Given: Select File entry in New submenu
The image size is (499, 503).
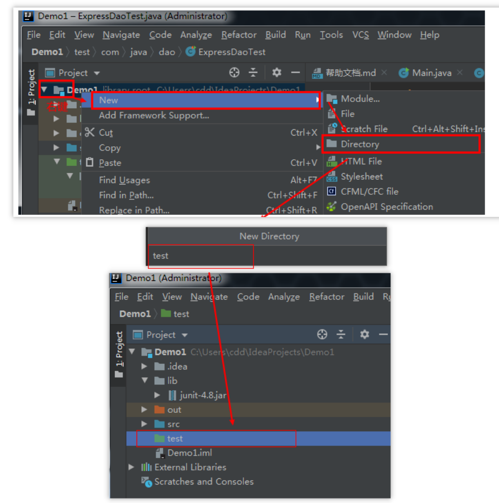Looking at the screenshot, I should click(x=404, y=114).
